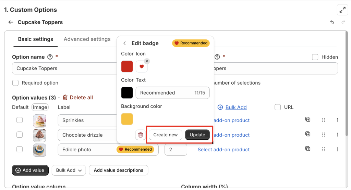
Task: Check the URL checkbox
Action: (278, 107)
